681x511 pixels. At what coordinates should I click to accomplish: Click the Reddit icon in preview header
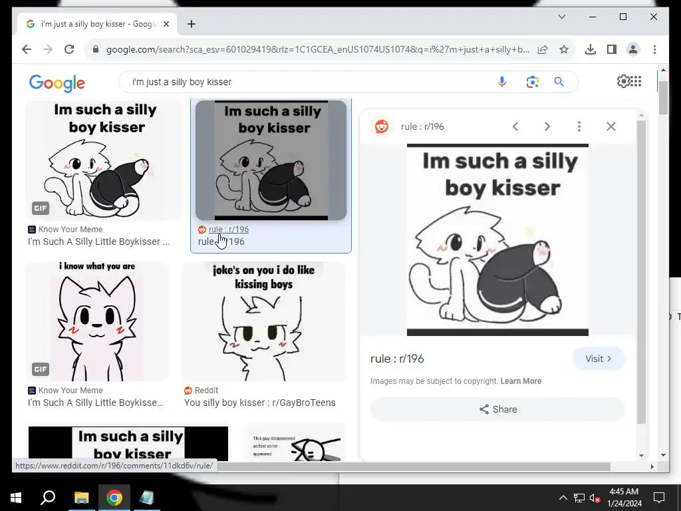382,126
